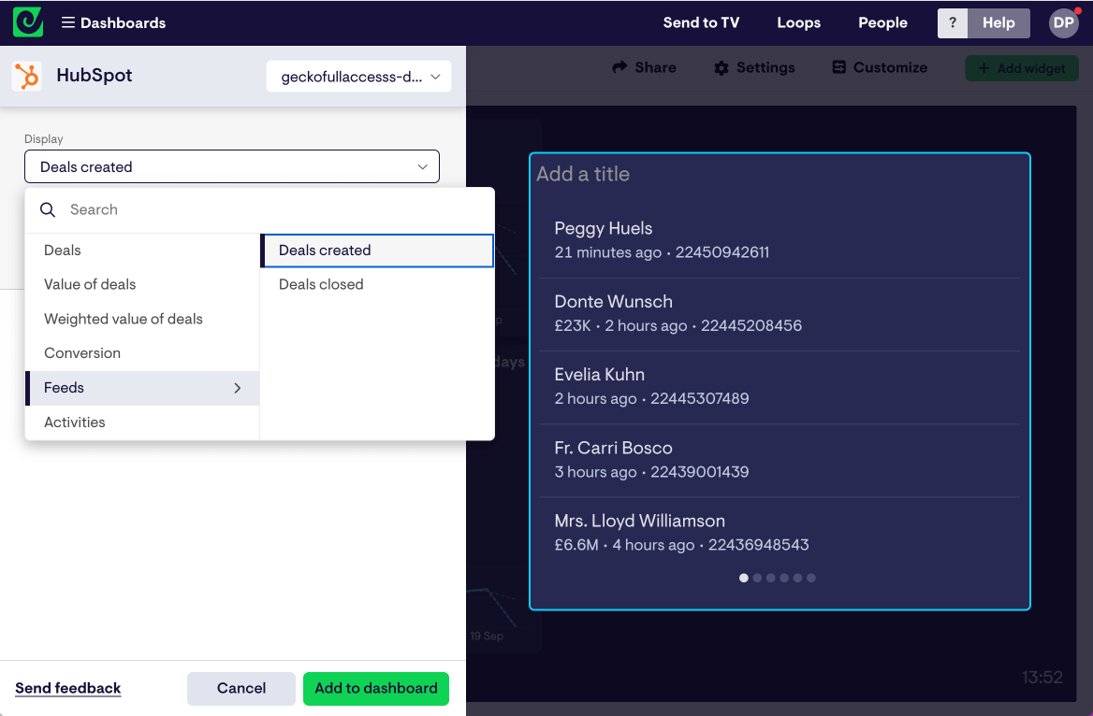Viewport: 1093px width, 716px height.
Task: Open the geckofullaccesss account dropdown
Action: click(358, 77)
